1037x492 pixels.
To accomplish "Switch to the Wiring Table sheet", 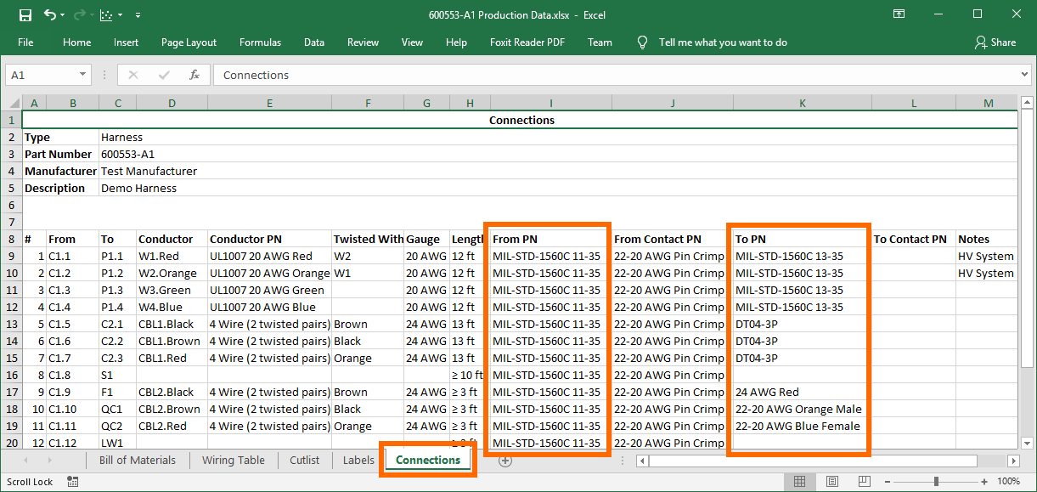I will point(234,460).
